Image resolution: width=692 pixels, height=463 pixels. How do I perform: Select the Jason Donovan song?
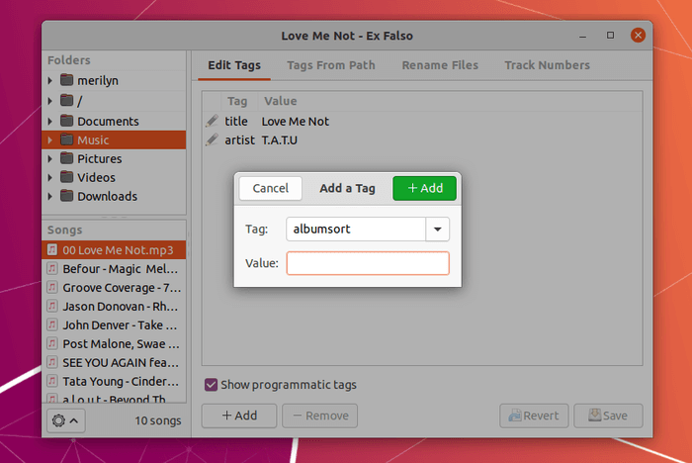click(x=114, y=306)
